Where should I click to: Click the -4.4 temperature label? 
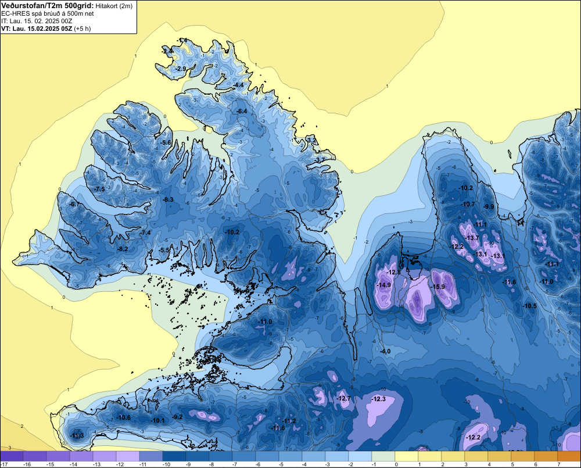click(x=239, y=85)
